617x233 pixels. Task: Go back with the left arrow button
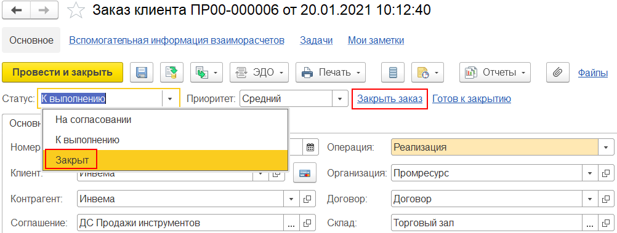coord(16,10)
